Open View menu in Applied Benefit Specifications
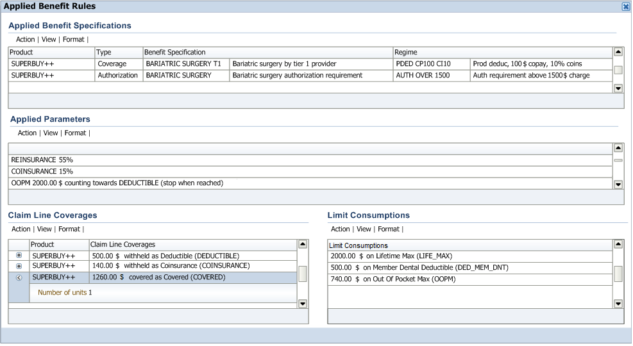 49,40
